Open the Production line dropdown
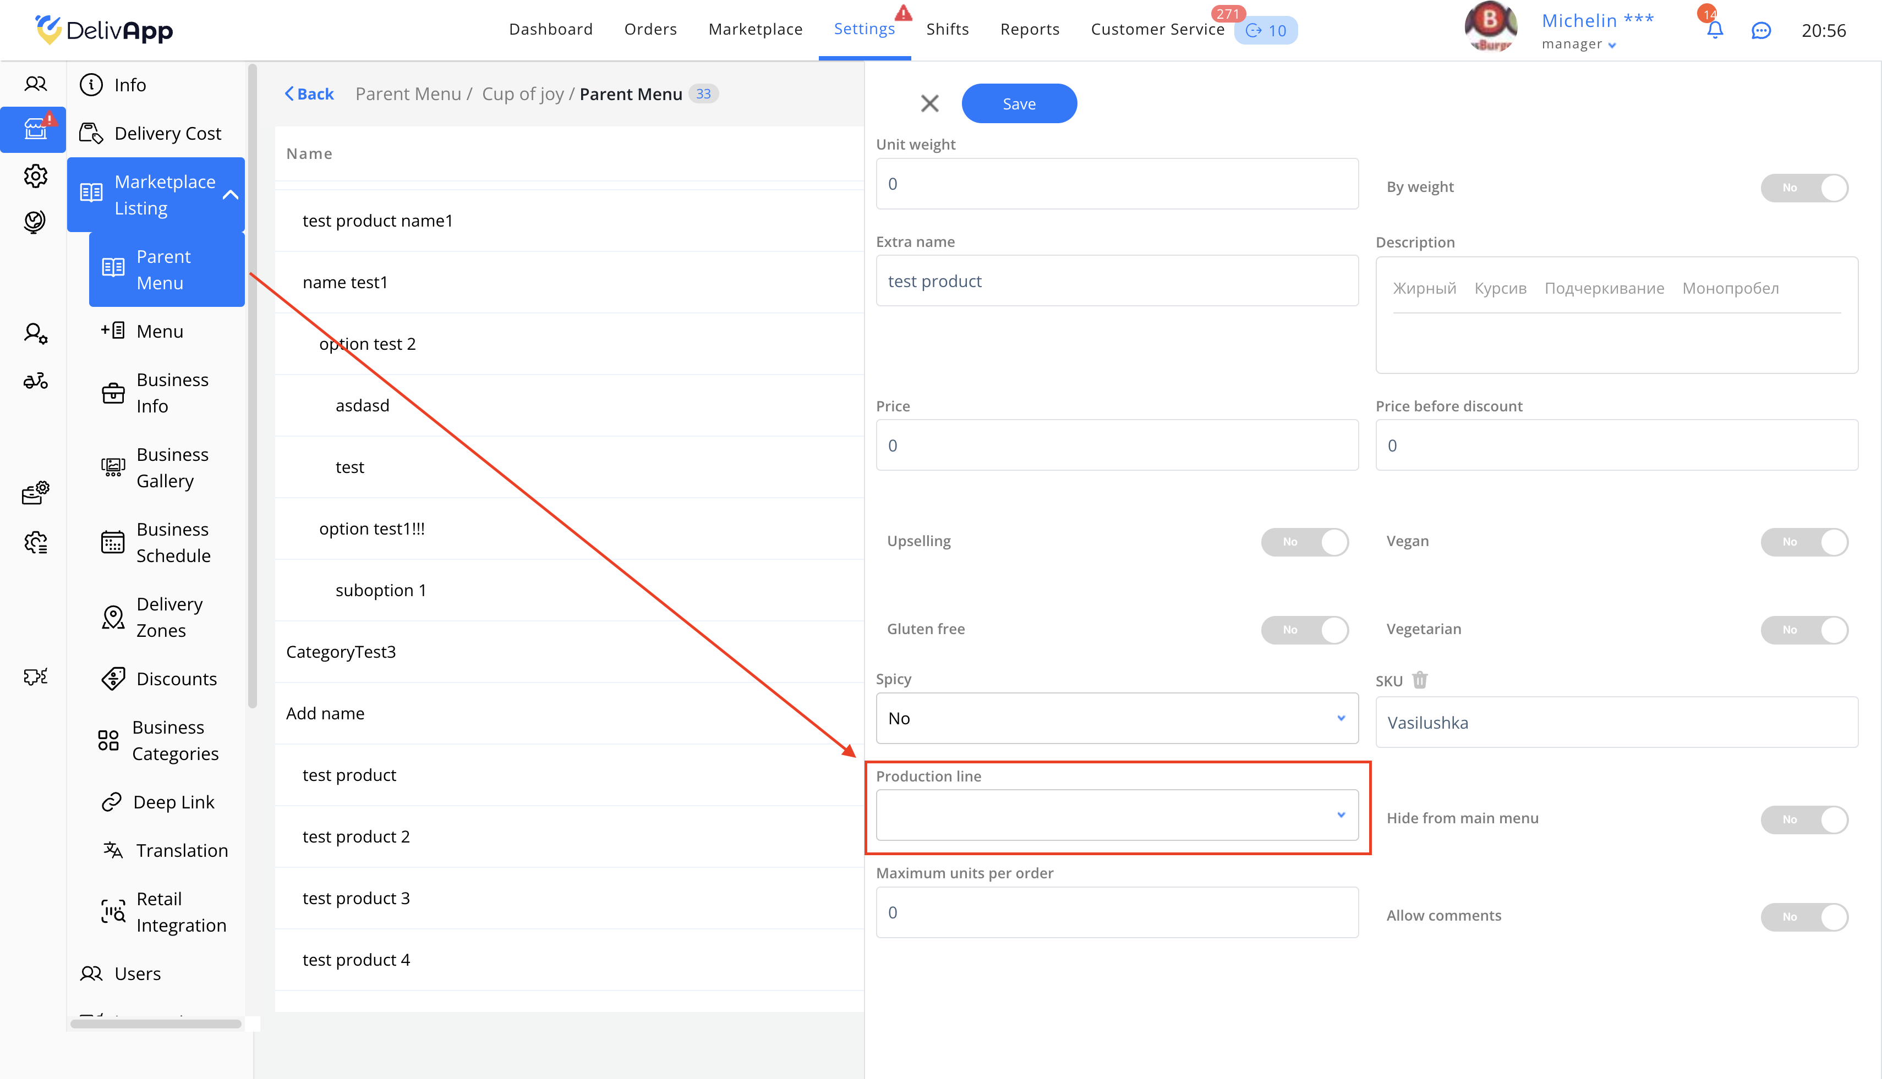 coord(1117,815)
